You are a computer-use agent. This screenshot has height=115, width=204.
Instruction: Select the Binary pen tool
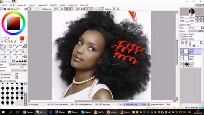coord(10,56)
